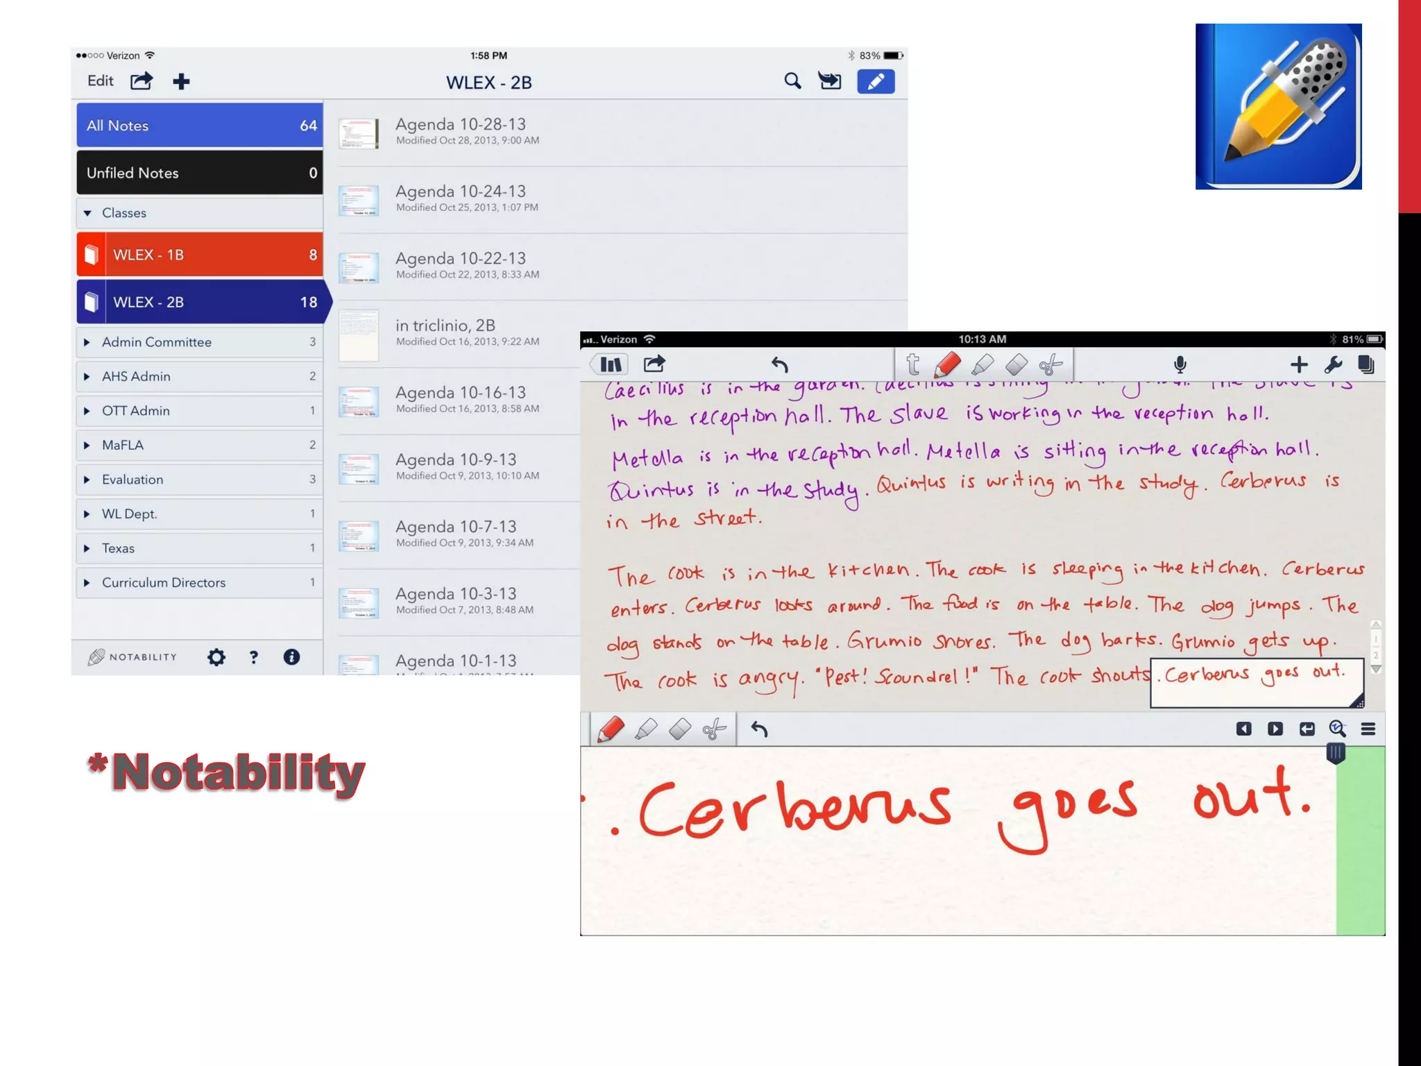Start audio recording with the microphone icon

click(x=1180, y=364)
